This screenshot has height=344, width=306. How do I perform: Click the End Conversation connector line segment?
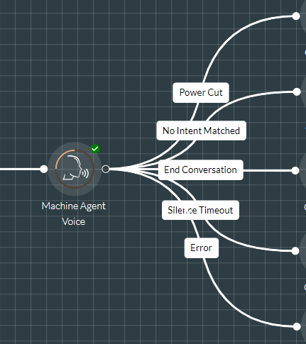pyautogui.click(x=268, y=170)
